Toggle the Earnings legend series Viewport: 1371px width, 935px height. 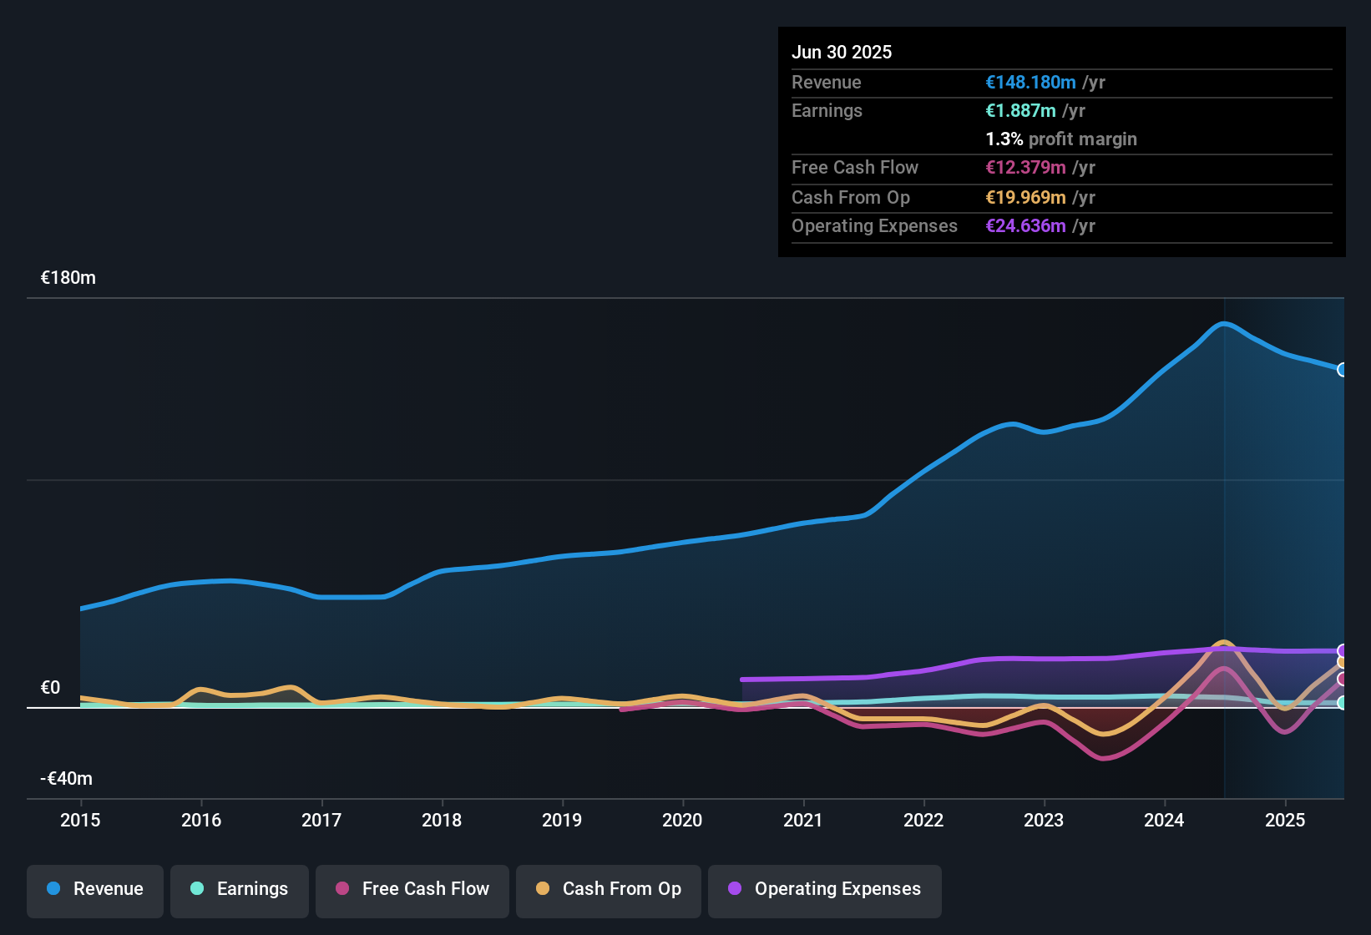tap(240, 889)
